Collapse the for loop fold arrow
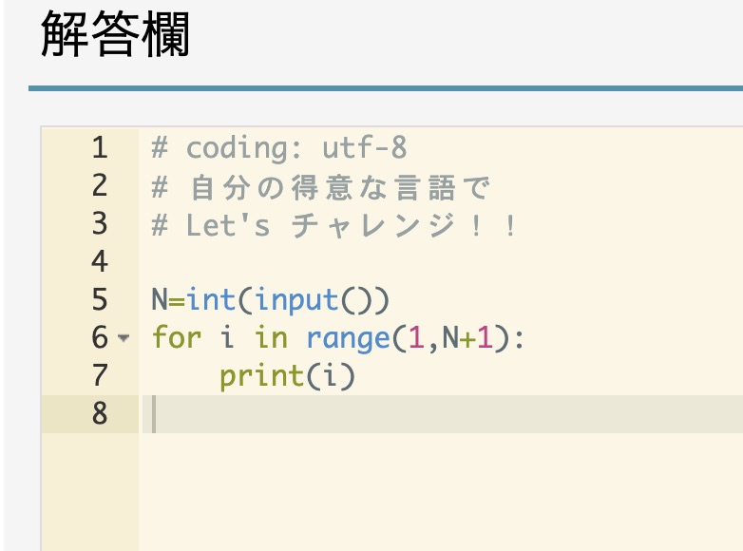 coord(124,338)
